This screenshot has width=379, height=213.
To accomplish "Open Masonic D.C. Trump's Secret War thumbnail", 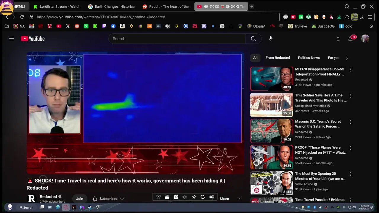I will pyautogui.click(x=272, y=131).
